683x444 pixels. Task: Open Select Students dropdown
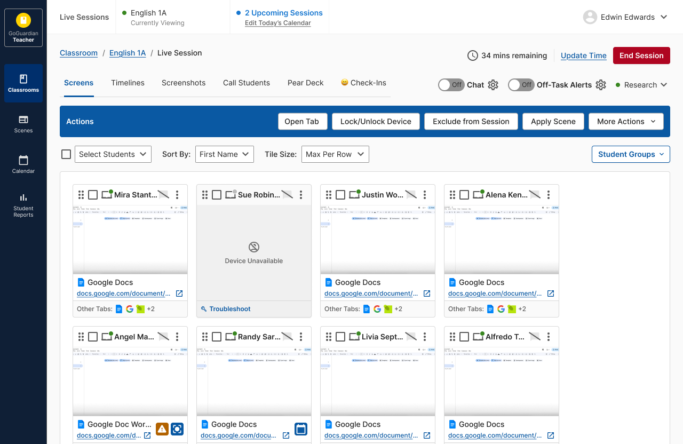click(113, 154)
